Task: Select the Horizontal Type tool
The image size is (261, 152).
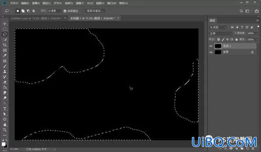Action: [x=4, y=109]
